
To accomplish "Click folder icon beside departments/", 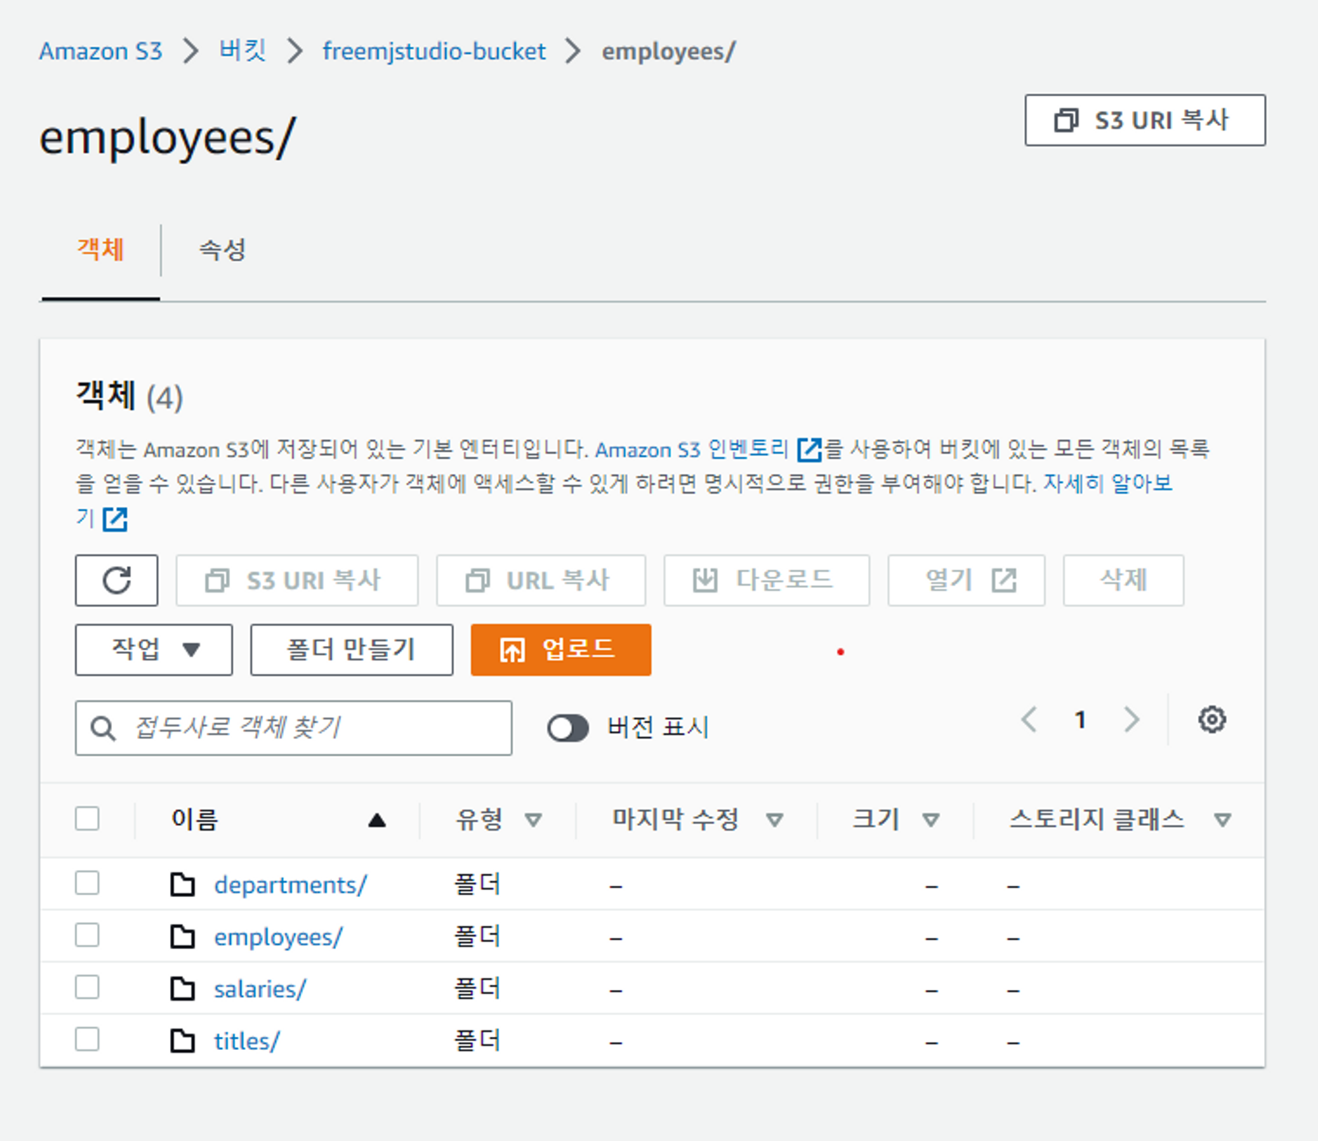I will [x=183, y=885].
